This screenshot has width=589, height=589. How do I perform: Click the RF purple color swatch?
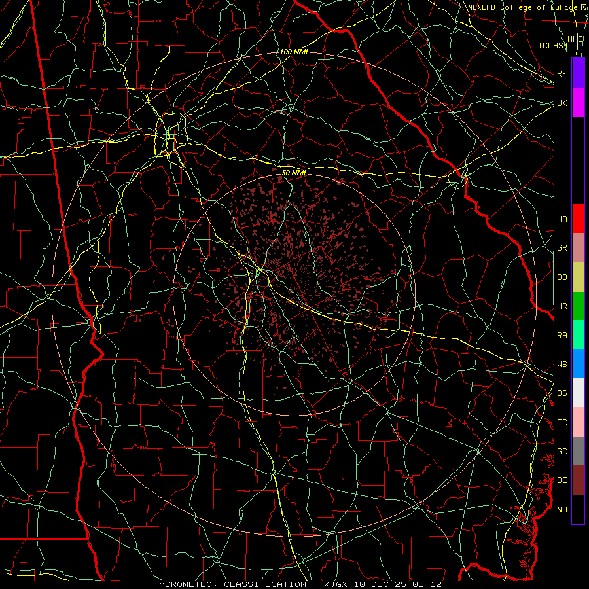(578, 73)
